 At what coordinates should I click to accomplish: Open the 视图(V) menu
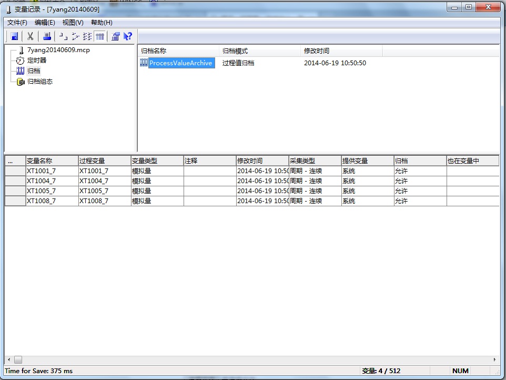(x=73, y=23)
